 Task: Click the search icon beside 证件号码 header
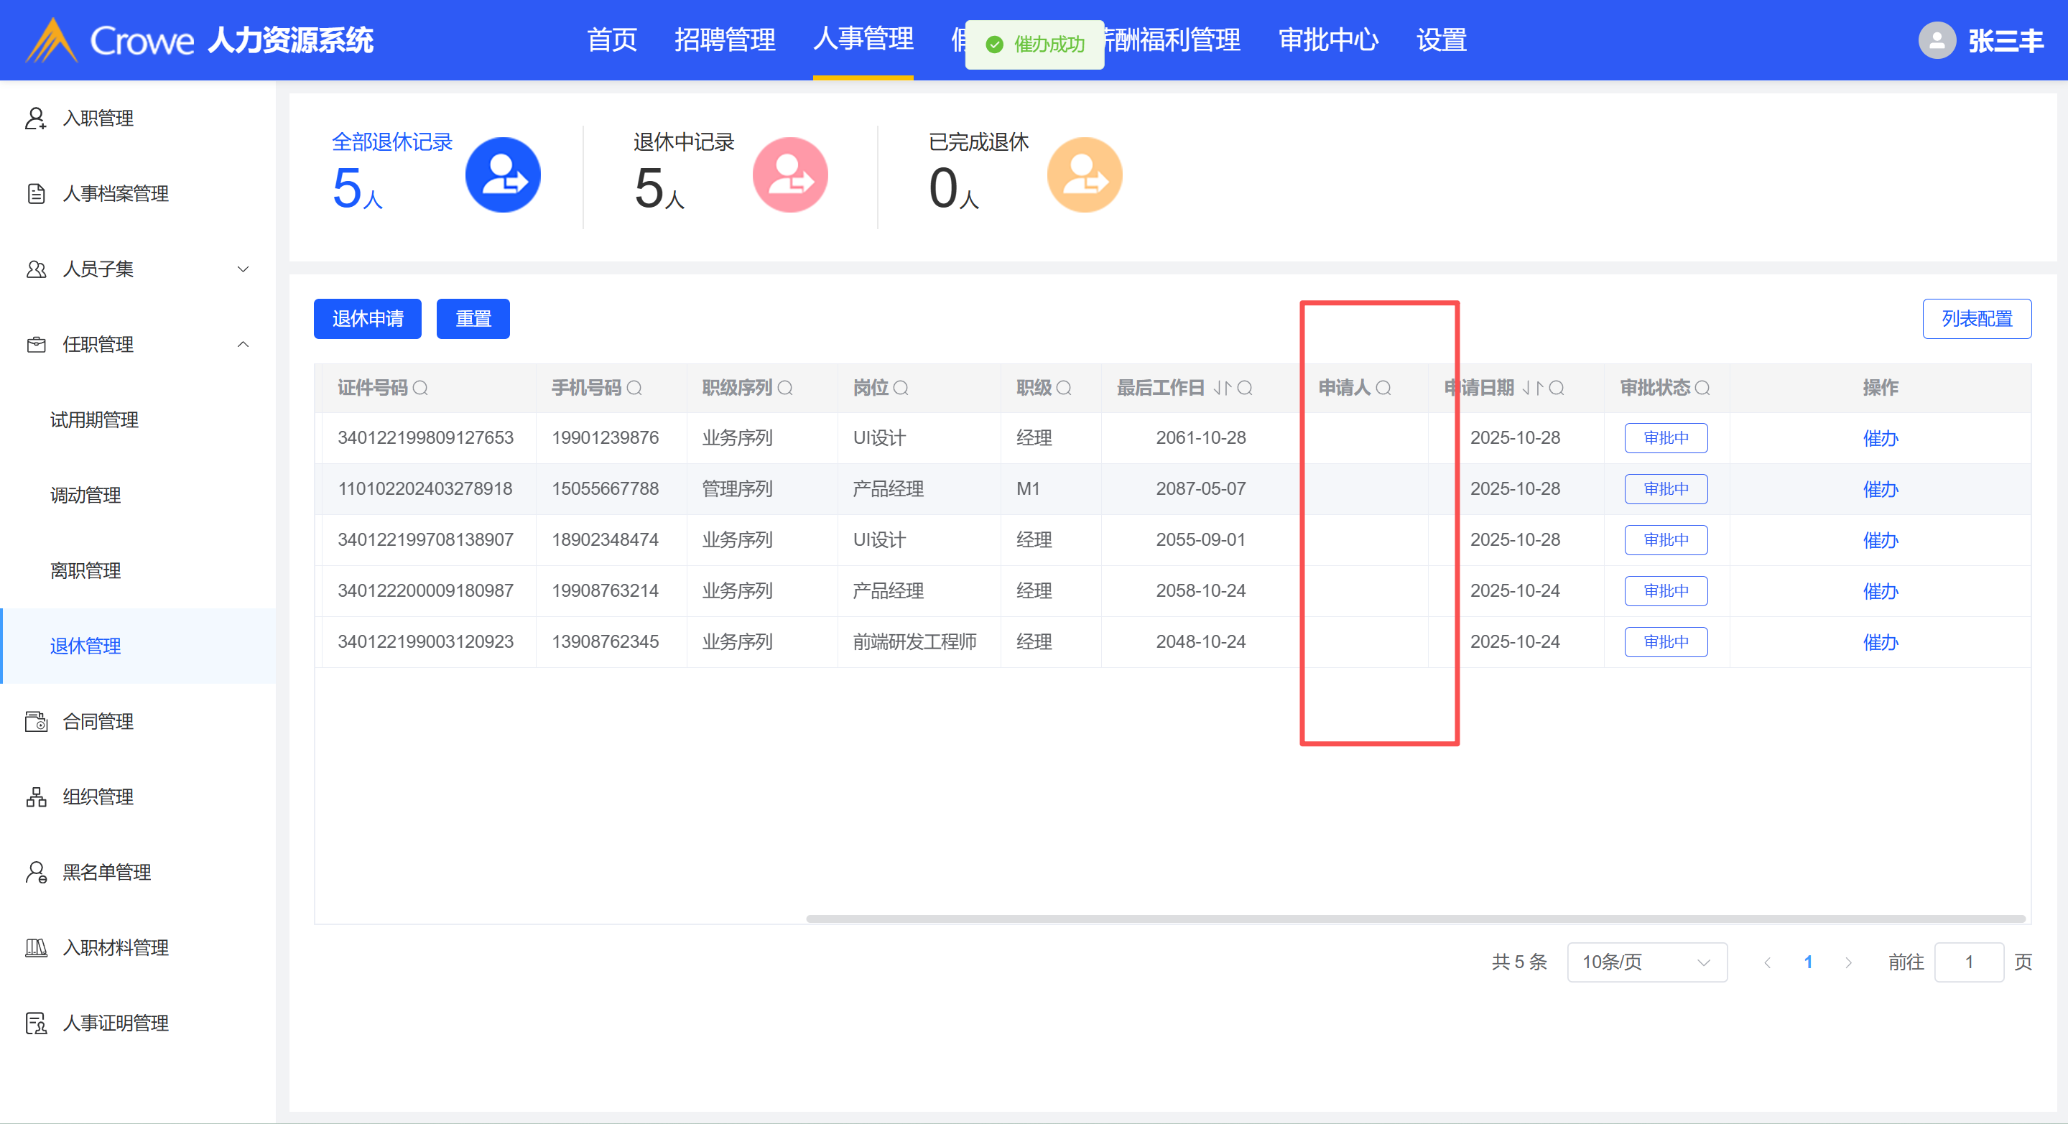(420, 389)
